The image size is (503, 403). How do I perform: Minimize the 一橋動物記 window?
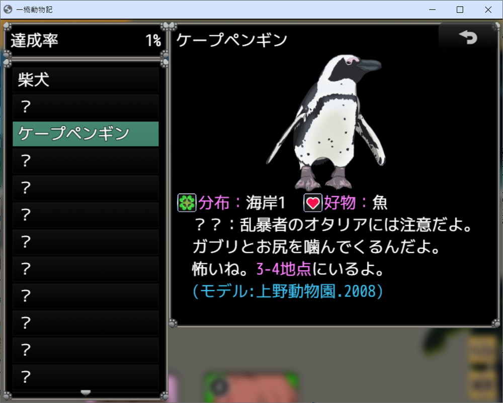(432, 10)
